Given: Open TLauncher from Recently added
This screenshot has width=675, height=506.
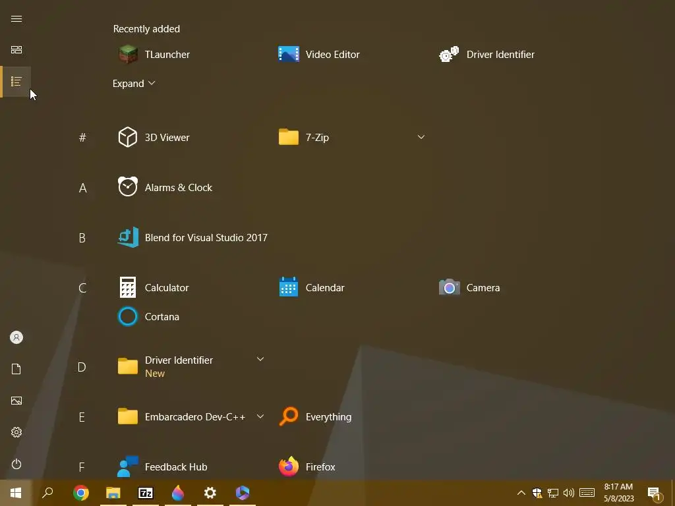Looking at the screenshot, I should point(154,55).
